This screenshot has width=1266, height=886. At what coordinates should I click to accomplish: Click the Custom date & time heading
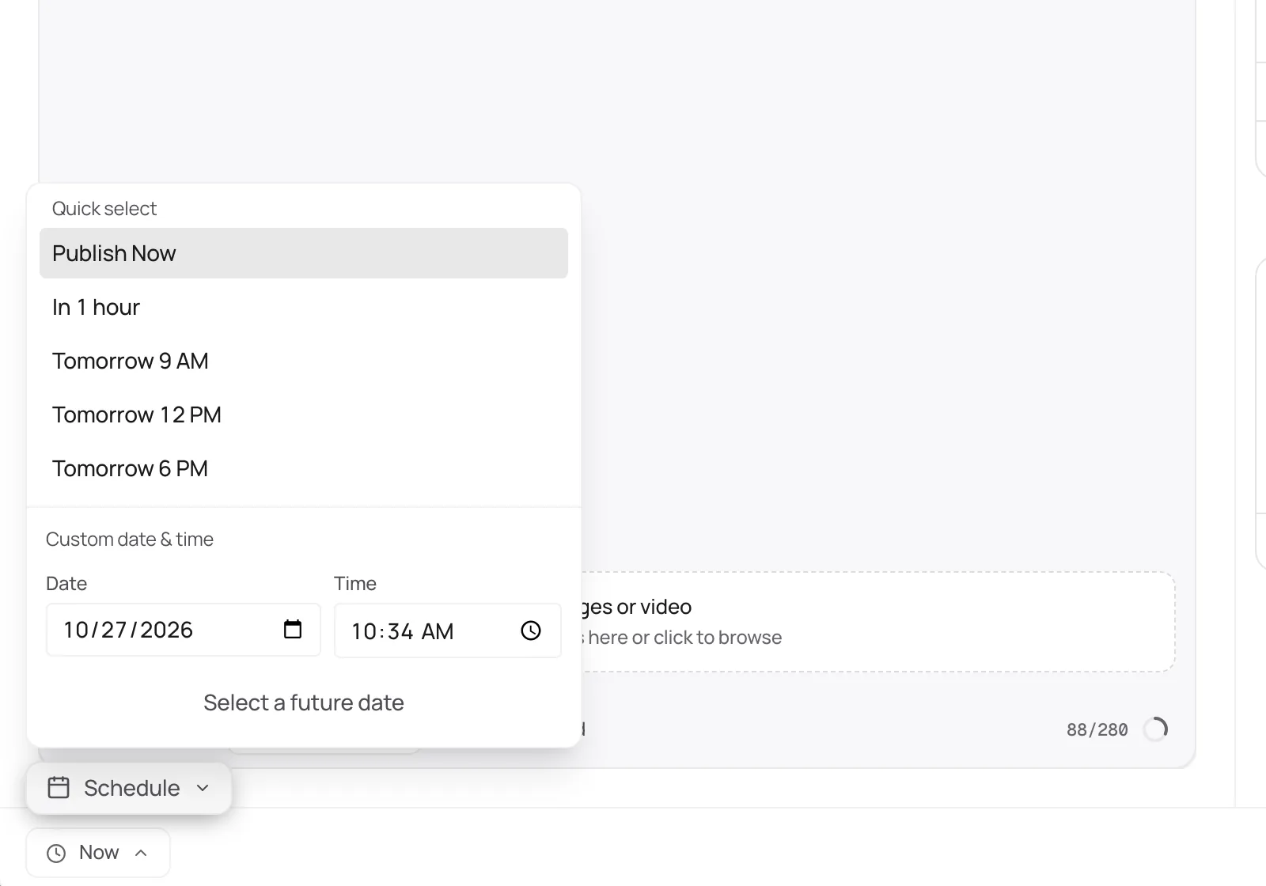click(130, 540)
